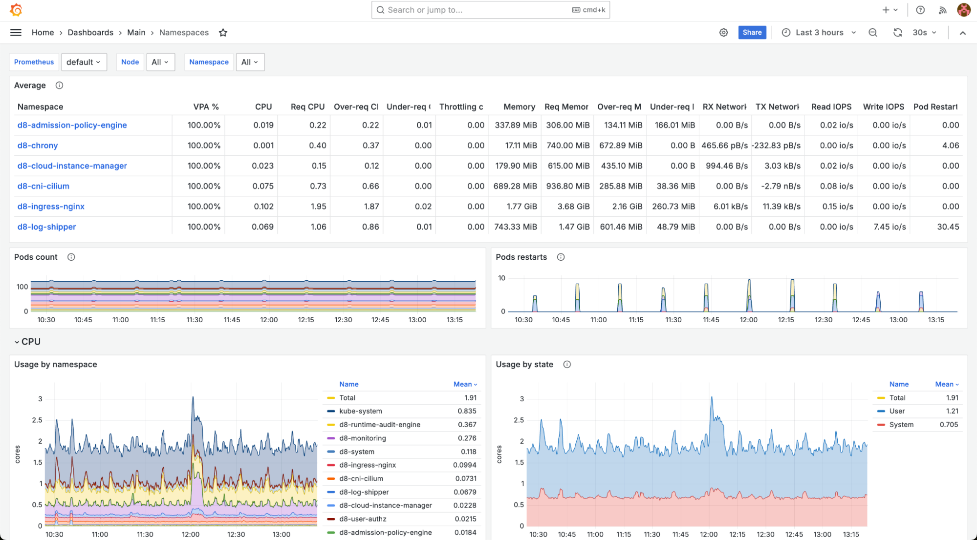977x540 pixels.
Task: Refresh the dashboard with the refresh icon
Action: pos(897,33)
